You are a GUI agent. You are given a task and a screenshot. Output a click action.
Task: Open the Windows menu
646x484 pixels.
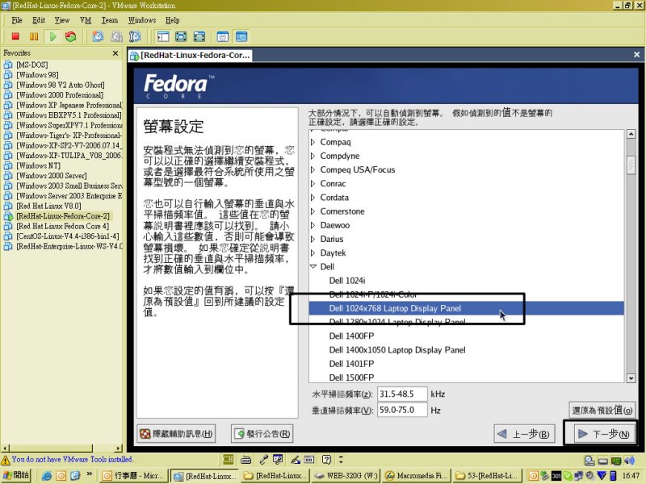point(142,20)
